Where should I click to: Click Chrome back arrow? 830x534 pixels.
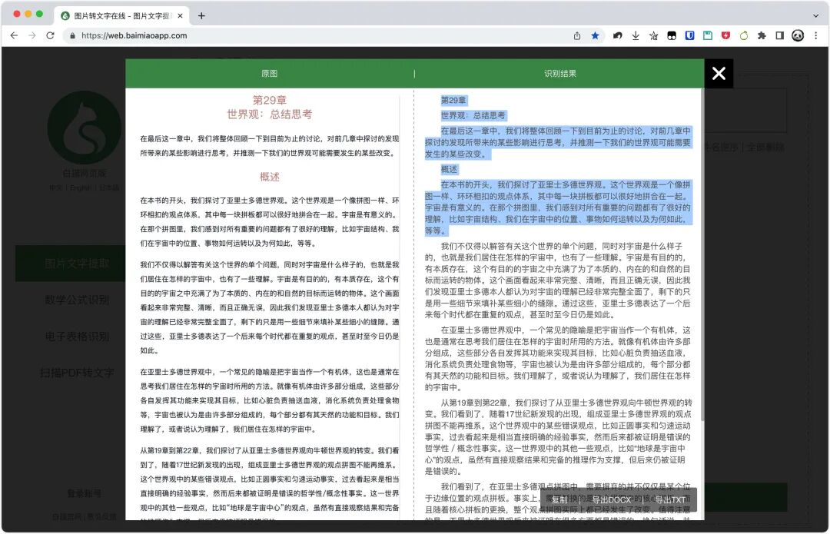pos(15,35)
